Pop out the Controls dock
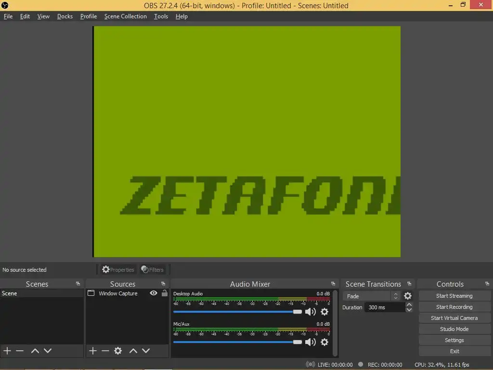This screenshot has height=370, width=493. [x=487, y=284]
